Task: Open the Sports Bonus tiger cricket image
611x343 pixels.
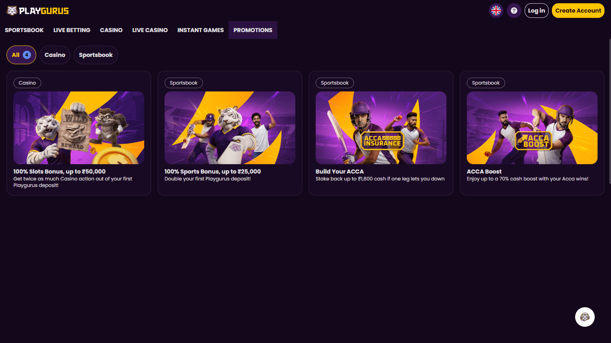Action: (x=230, y=128)
